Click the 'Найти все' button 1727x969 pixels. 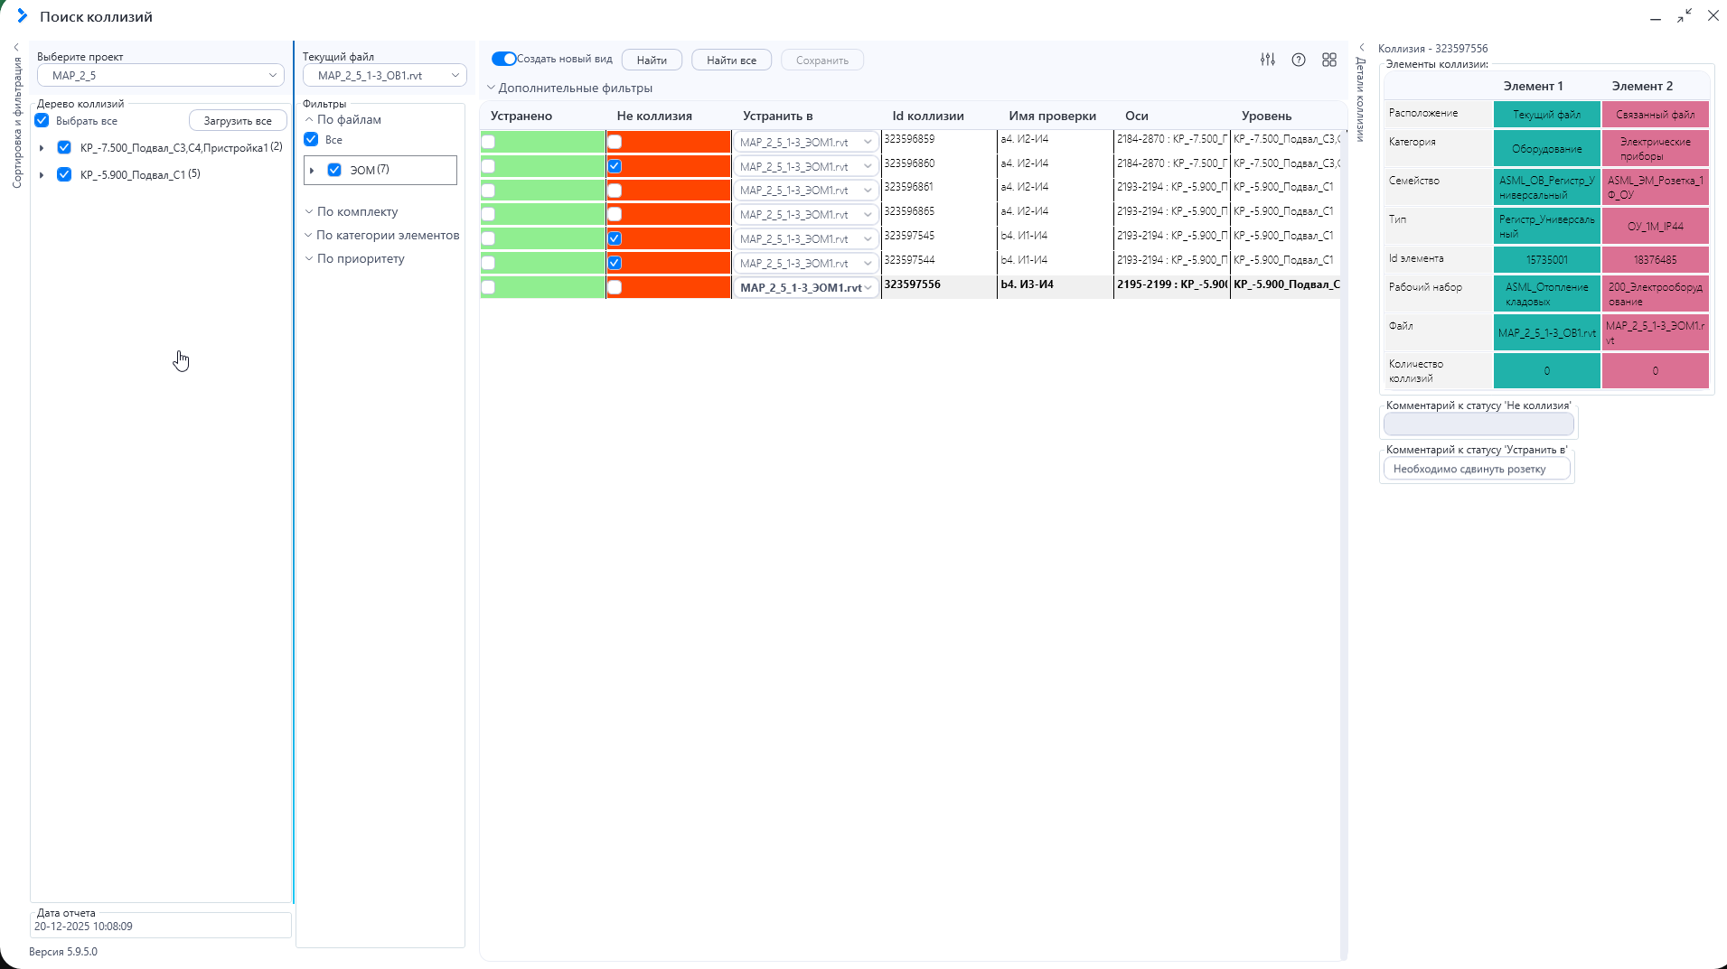tap(731, 60)
